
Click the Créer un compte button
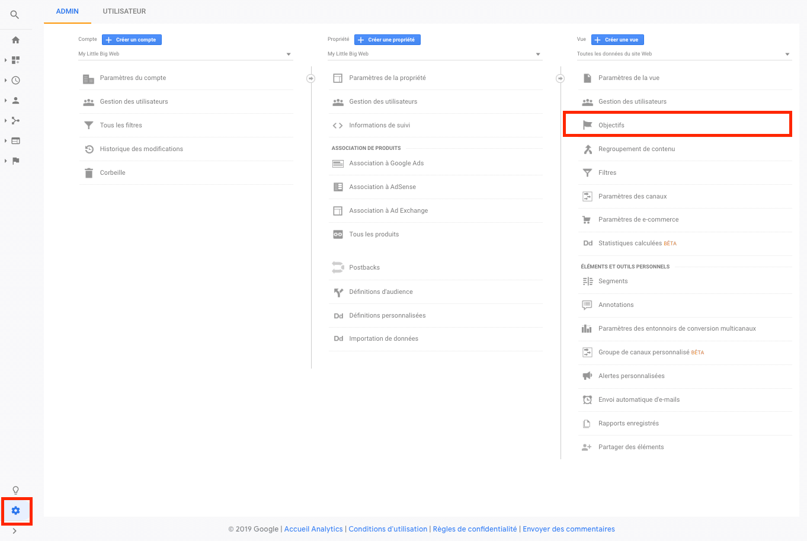click(132, 40)
